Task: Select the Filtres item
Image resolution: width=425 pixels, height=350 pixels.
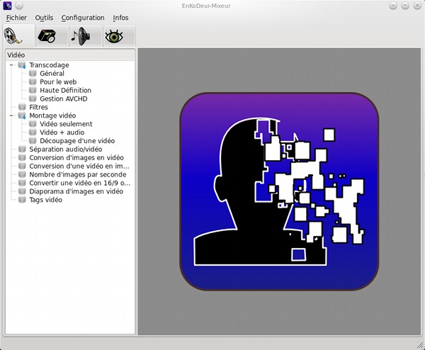Action: 38,107
